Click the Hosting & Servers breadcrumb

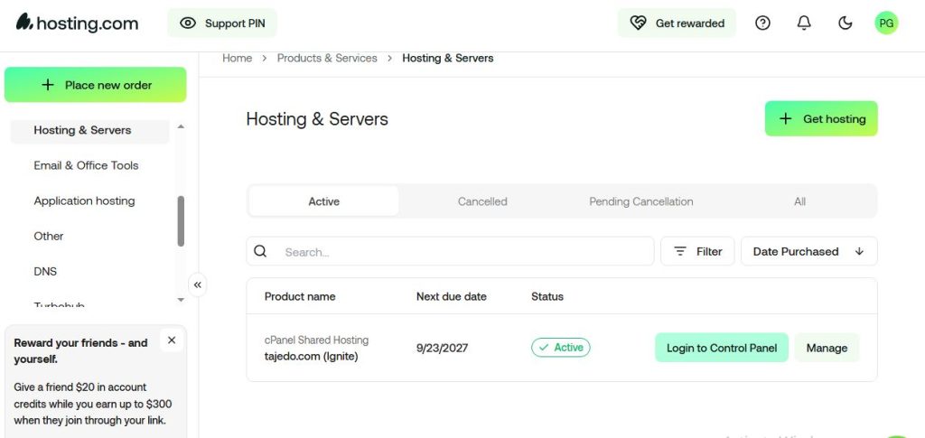pyautogui.click(x=448, y=58)
